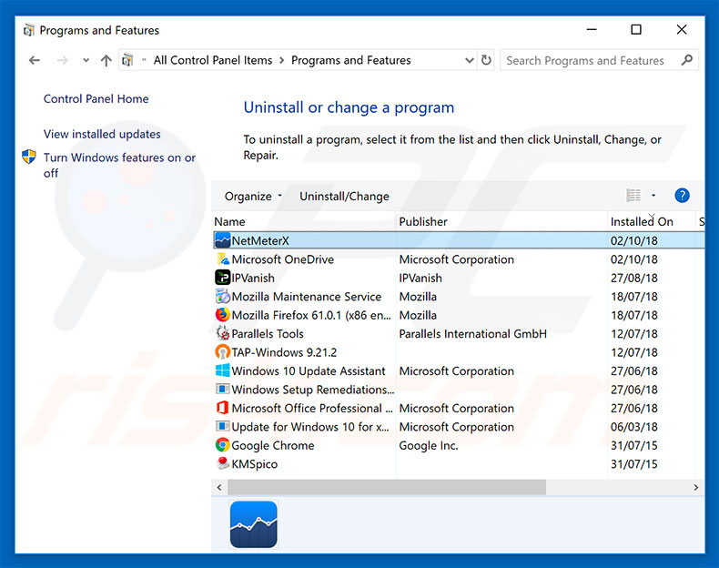Click the Microsoft Office Professional icon
Viewport: 719px width, 568px height.
click(223, 408)
